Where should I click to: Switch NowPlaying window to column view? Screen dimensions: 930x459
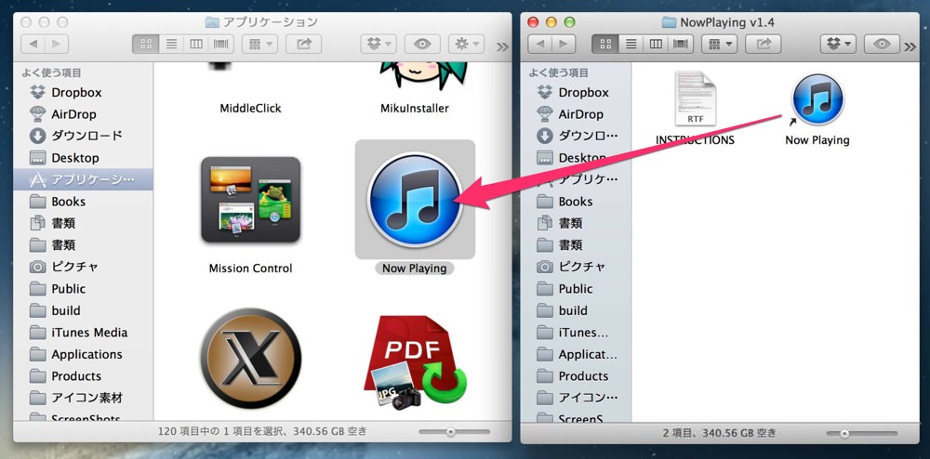click(656, 44)
